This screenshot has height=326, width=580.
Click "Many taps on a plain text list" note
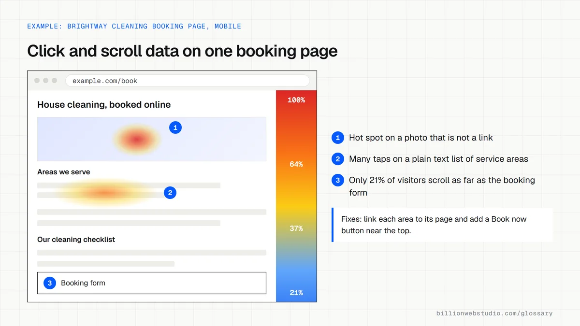(x=438, y=159)
